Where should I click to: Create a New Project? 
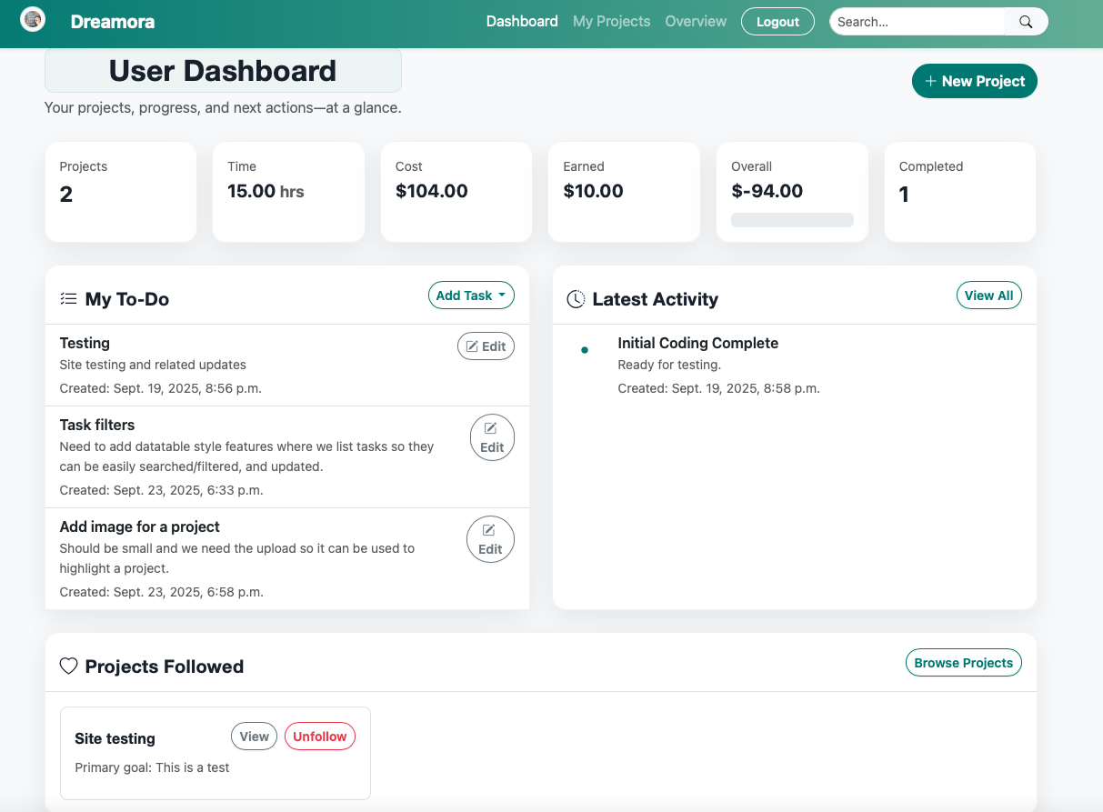(x=974, y=81)
